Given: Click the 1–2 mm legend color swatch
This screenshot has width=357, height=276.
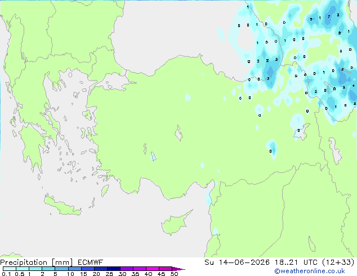Looking at the screenshot, I should tap(35, 269).
